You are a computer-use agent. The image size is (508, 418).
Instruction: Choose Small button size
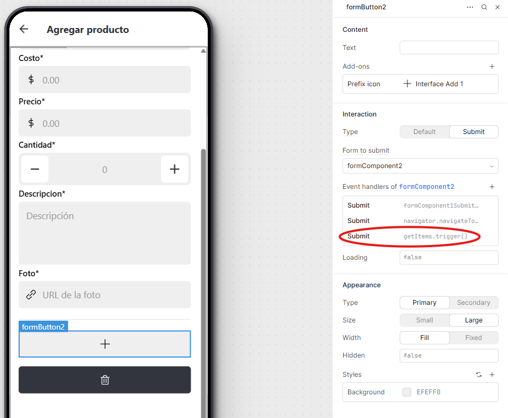click(x=424, y=320)
